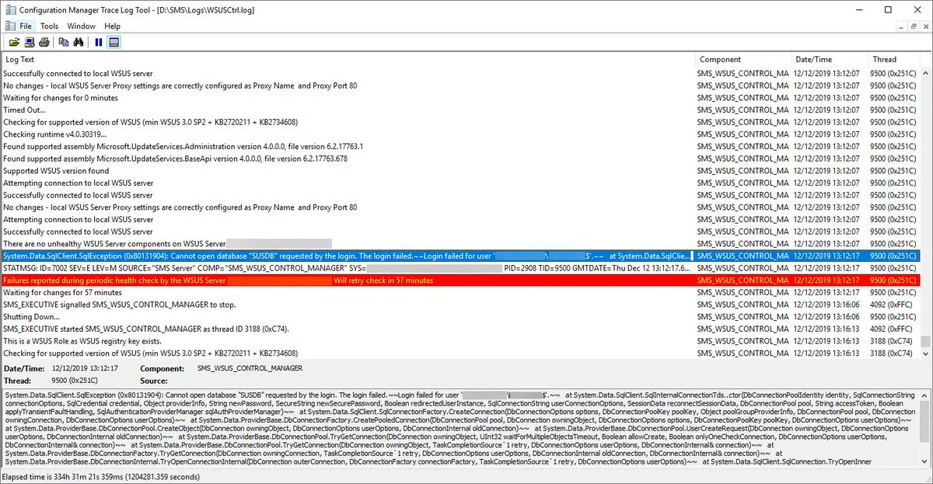The width and height of the screenshot is (933, 484).
Task: Click the app icon in the title bar
Action: (9, 9)
